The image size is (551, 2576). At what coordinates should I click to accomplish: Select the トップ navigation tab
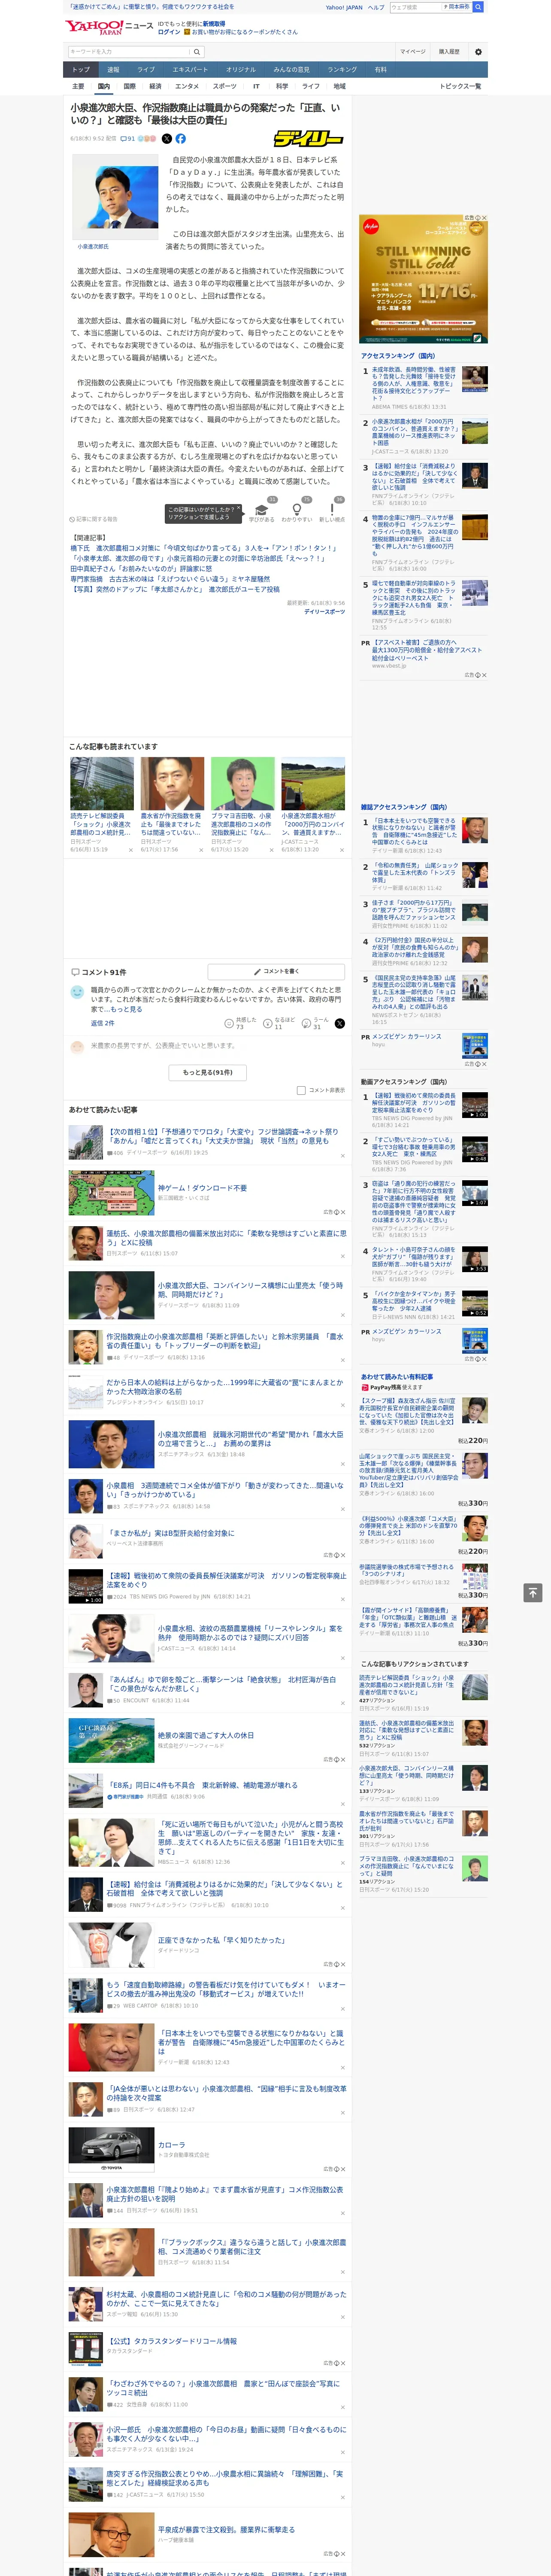81,69
